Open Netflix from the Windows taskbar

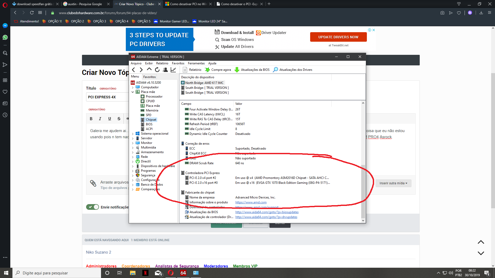point(145,273)
